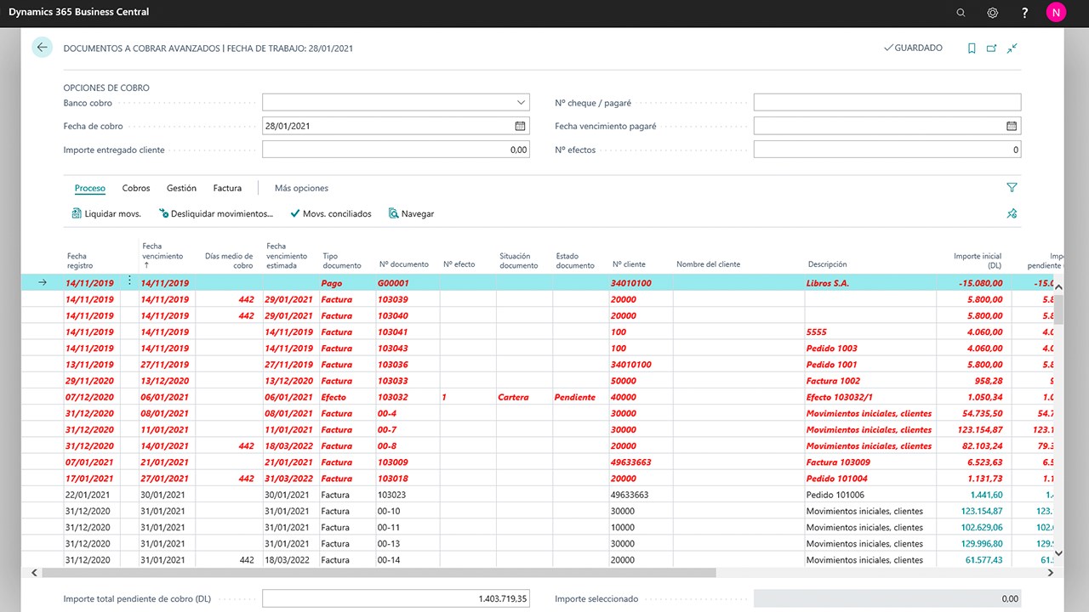
Task: Click the vertical scrollbar up arrow of the grid
Action: [x=1058, y=287]
